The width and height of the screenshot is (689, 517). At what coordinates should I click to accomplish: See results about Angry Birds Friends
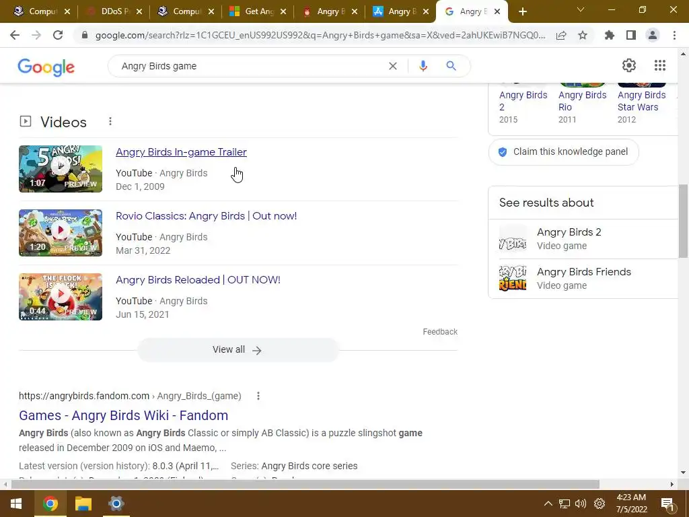tap(585, 278)
